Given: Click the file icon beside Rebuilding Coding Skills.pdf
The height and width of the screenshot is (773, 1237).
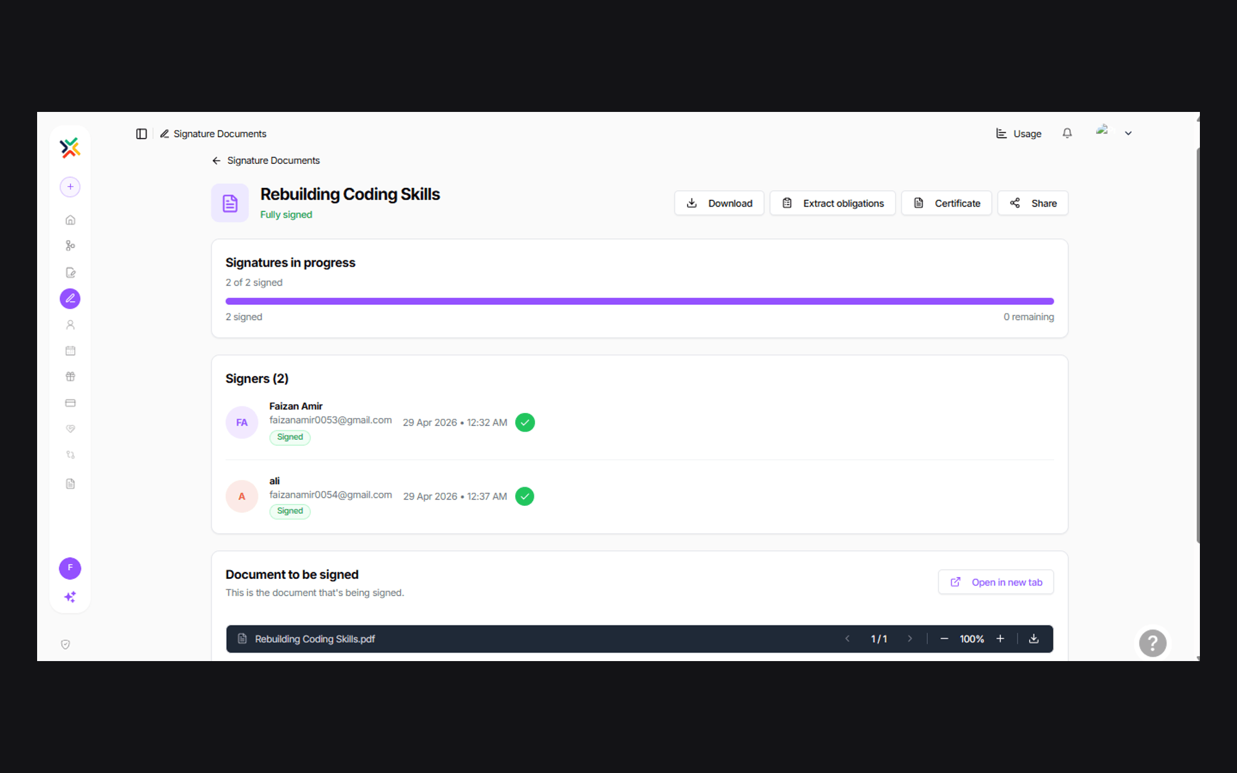Looking at the screenshot, I should (242, 639).
